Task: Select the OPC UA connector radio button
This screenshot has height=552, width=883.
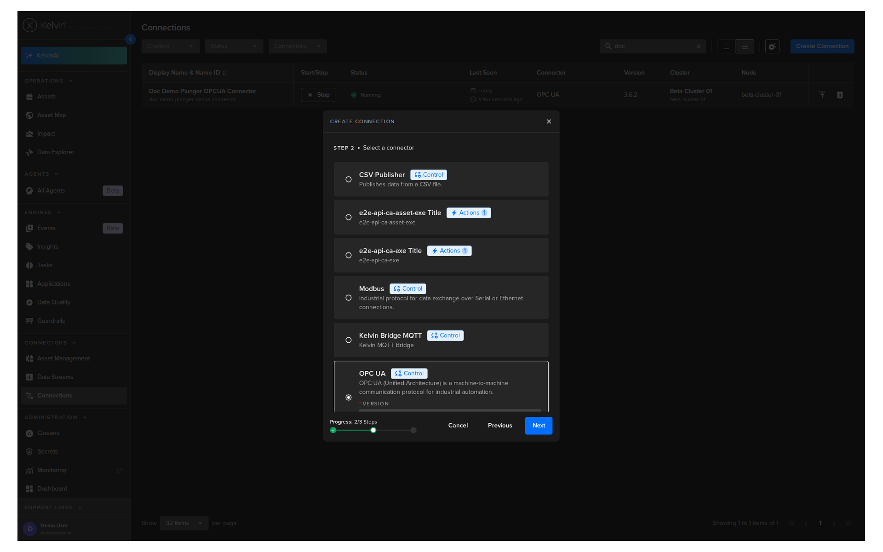Action: coord(349,397)
